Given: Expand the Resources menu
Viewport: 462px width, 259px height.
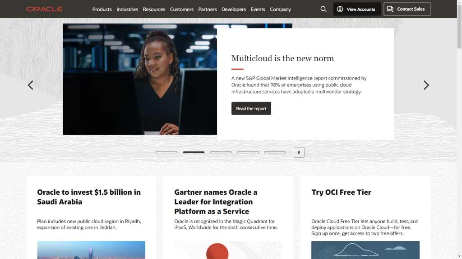Looking at the screenshot, I should point(154,9).
